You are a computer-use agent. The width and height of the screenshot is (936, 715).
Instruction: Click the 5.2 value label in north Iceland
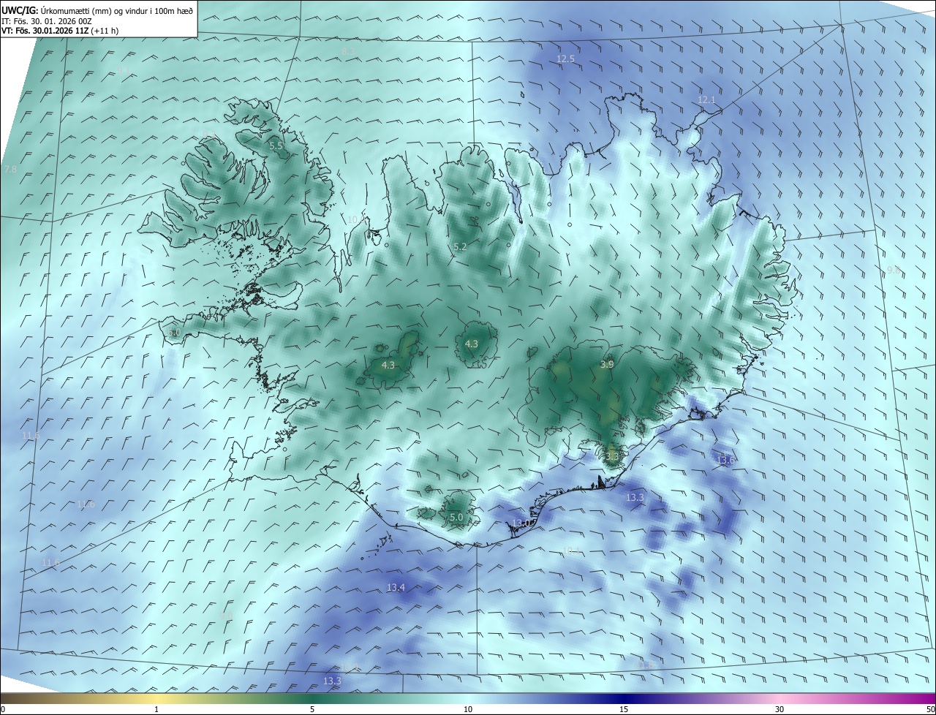460,247
